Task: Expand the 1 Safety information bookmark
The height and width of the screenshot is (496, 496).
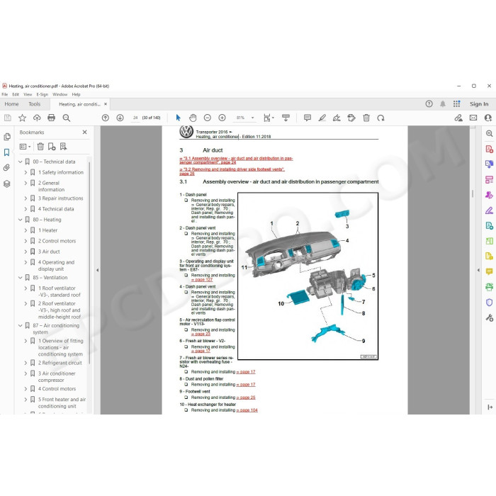Action: pos(26,172)
